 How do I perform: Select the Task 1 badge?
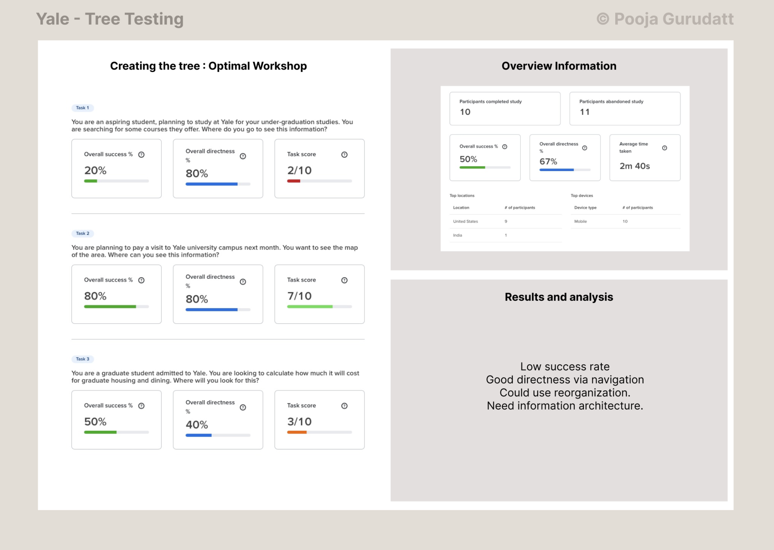[83, 108]
